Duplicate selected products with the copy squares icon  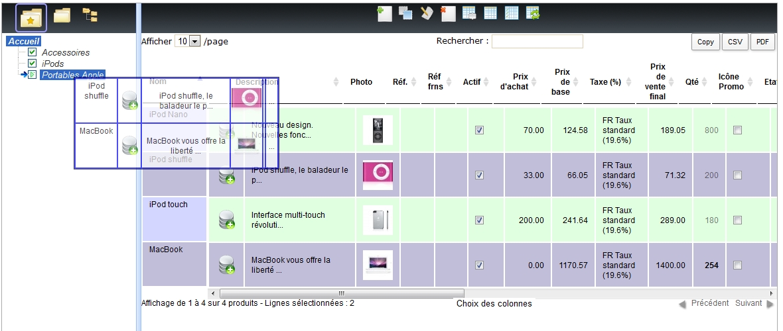pyautogui.click(x=405, y=13)
